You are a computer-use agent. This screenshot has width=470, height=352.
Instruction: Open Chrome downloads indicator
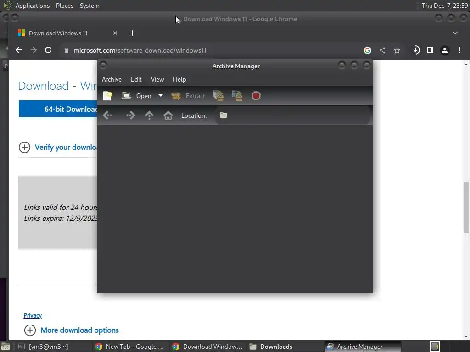416,50
